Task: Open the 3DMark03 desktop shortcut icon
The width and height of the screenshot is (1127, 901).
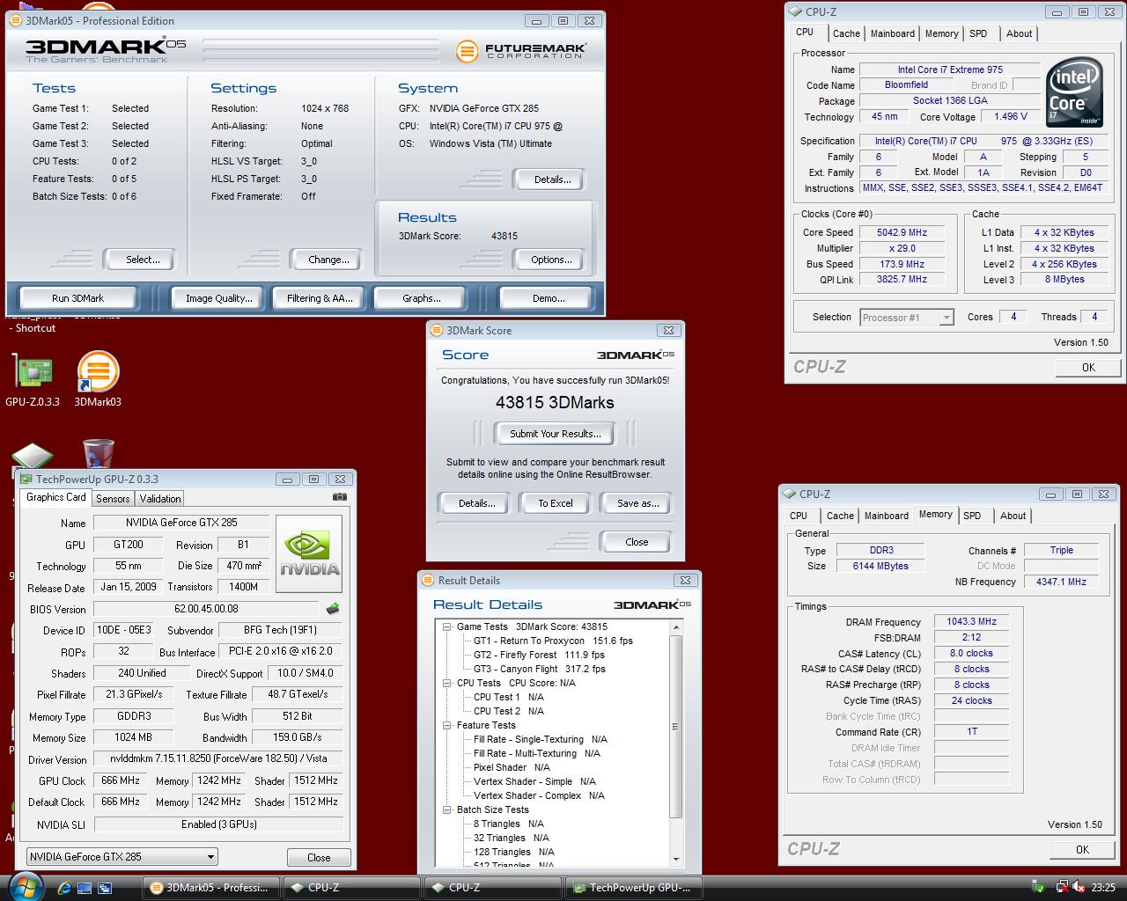Action: (x=98, y=380)
